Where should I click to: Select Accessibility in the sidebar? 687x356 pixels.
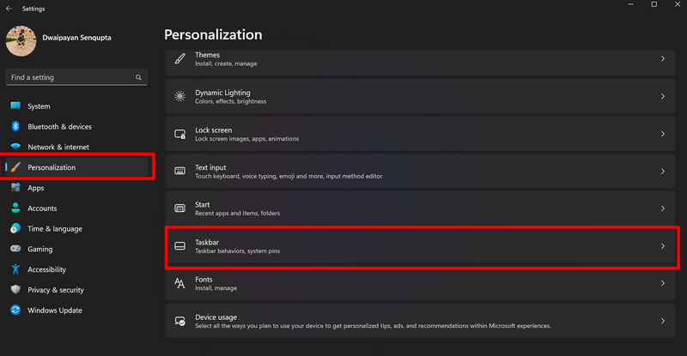point(46,269)
